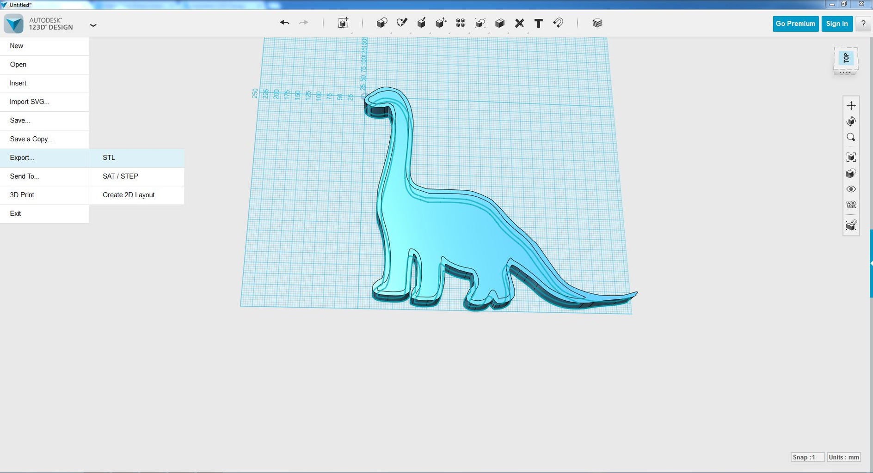The image size is (873, 473).
Task: Select the Measure ruler tool
Action: (519, 23)
